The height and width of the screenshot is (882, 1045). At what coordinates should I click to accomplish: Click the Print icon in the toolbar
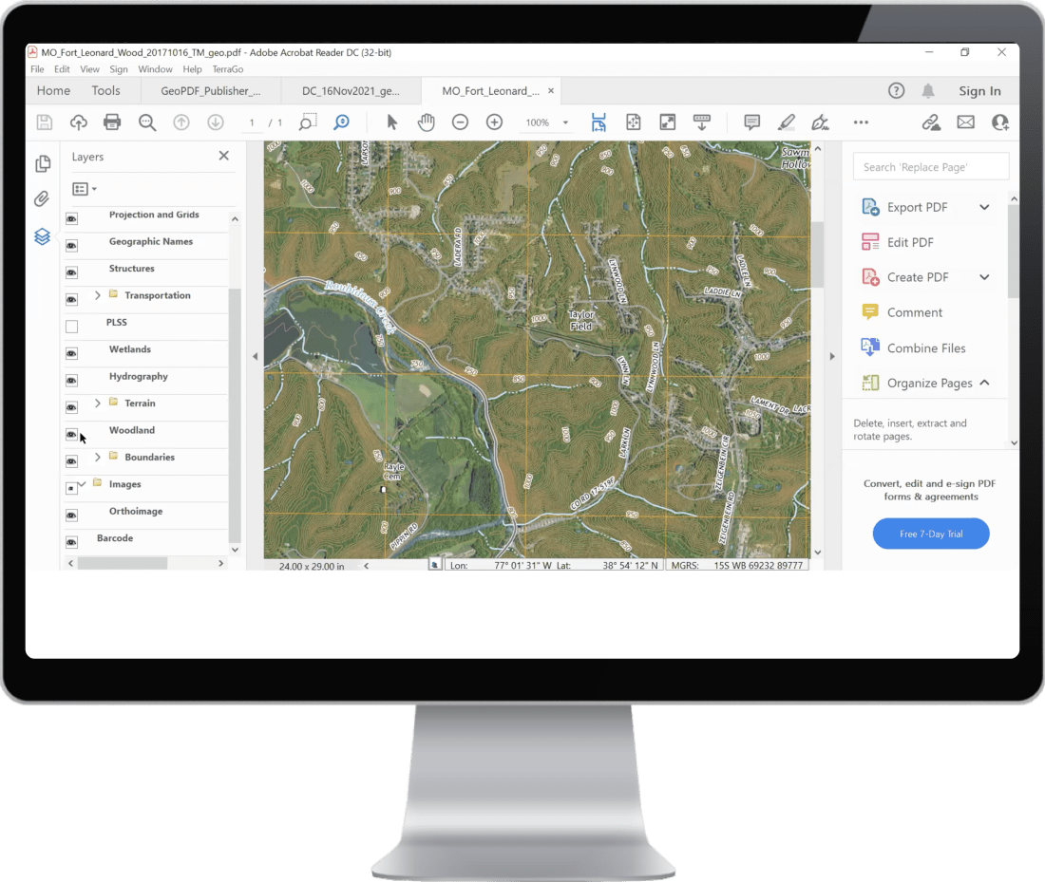113,122
